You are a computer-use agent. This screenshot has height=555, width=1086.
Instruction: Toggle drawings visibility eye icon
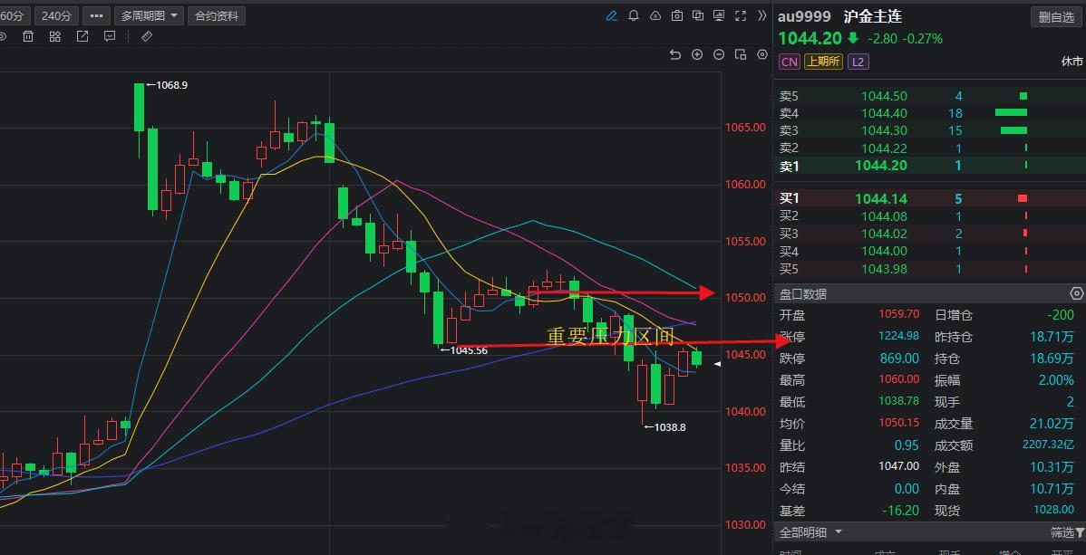[2, 37]
